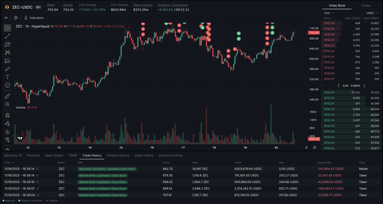Select the XABCD pattern tool

7,52
